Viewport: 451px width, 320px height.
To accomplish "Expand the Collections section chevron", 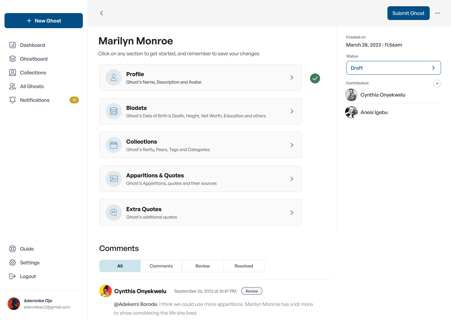I will 292,145.
